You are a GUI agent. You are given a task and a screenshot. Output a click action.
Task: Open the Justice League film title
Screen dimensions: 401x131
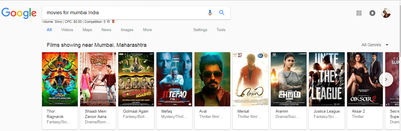[x=327, y=111]
